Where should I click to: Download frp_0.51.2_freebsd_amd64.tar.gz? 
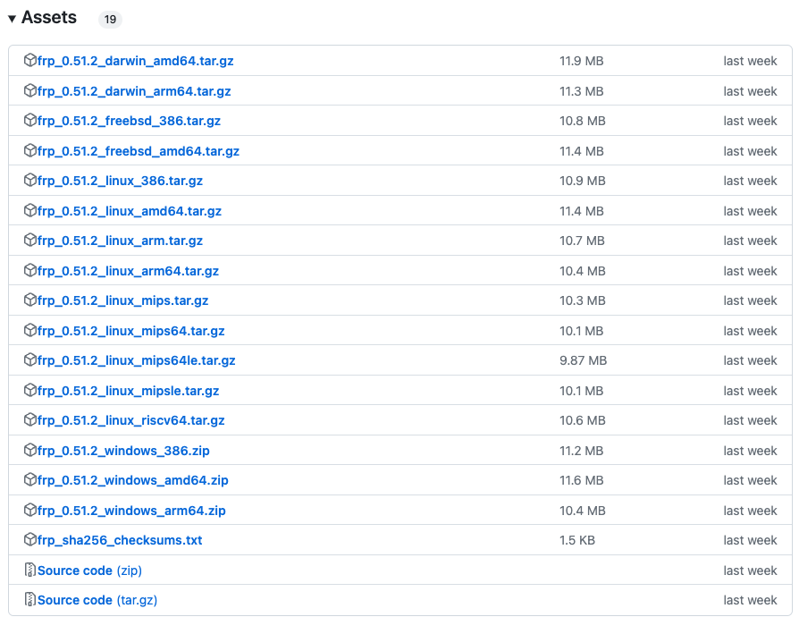tap(139, 151)
